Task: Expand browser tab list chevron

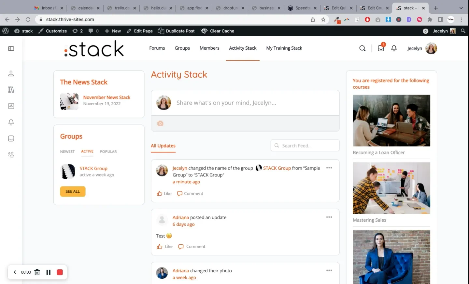Action: tap(461, 8)
